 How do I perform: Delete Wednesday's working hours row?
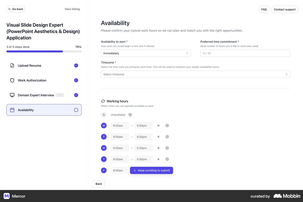158,148
